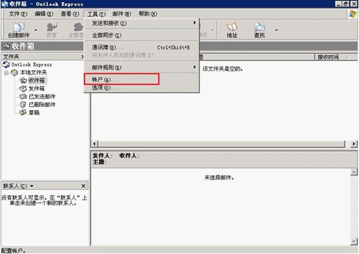Screen dimensions: 359x254
Task: Click the 配置帐户 status bar text
Action: [13, 251]
